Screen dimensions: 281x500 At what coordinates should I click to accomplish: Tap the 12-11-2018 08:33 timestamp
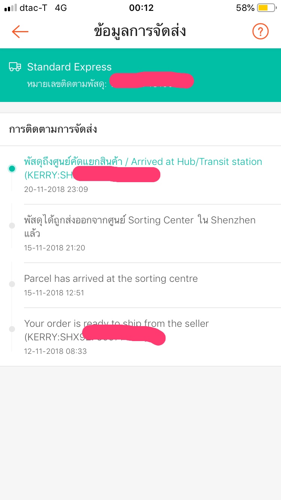(55, 351)
